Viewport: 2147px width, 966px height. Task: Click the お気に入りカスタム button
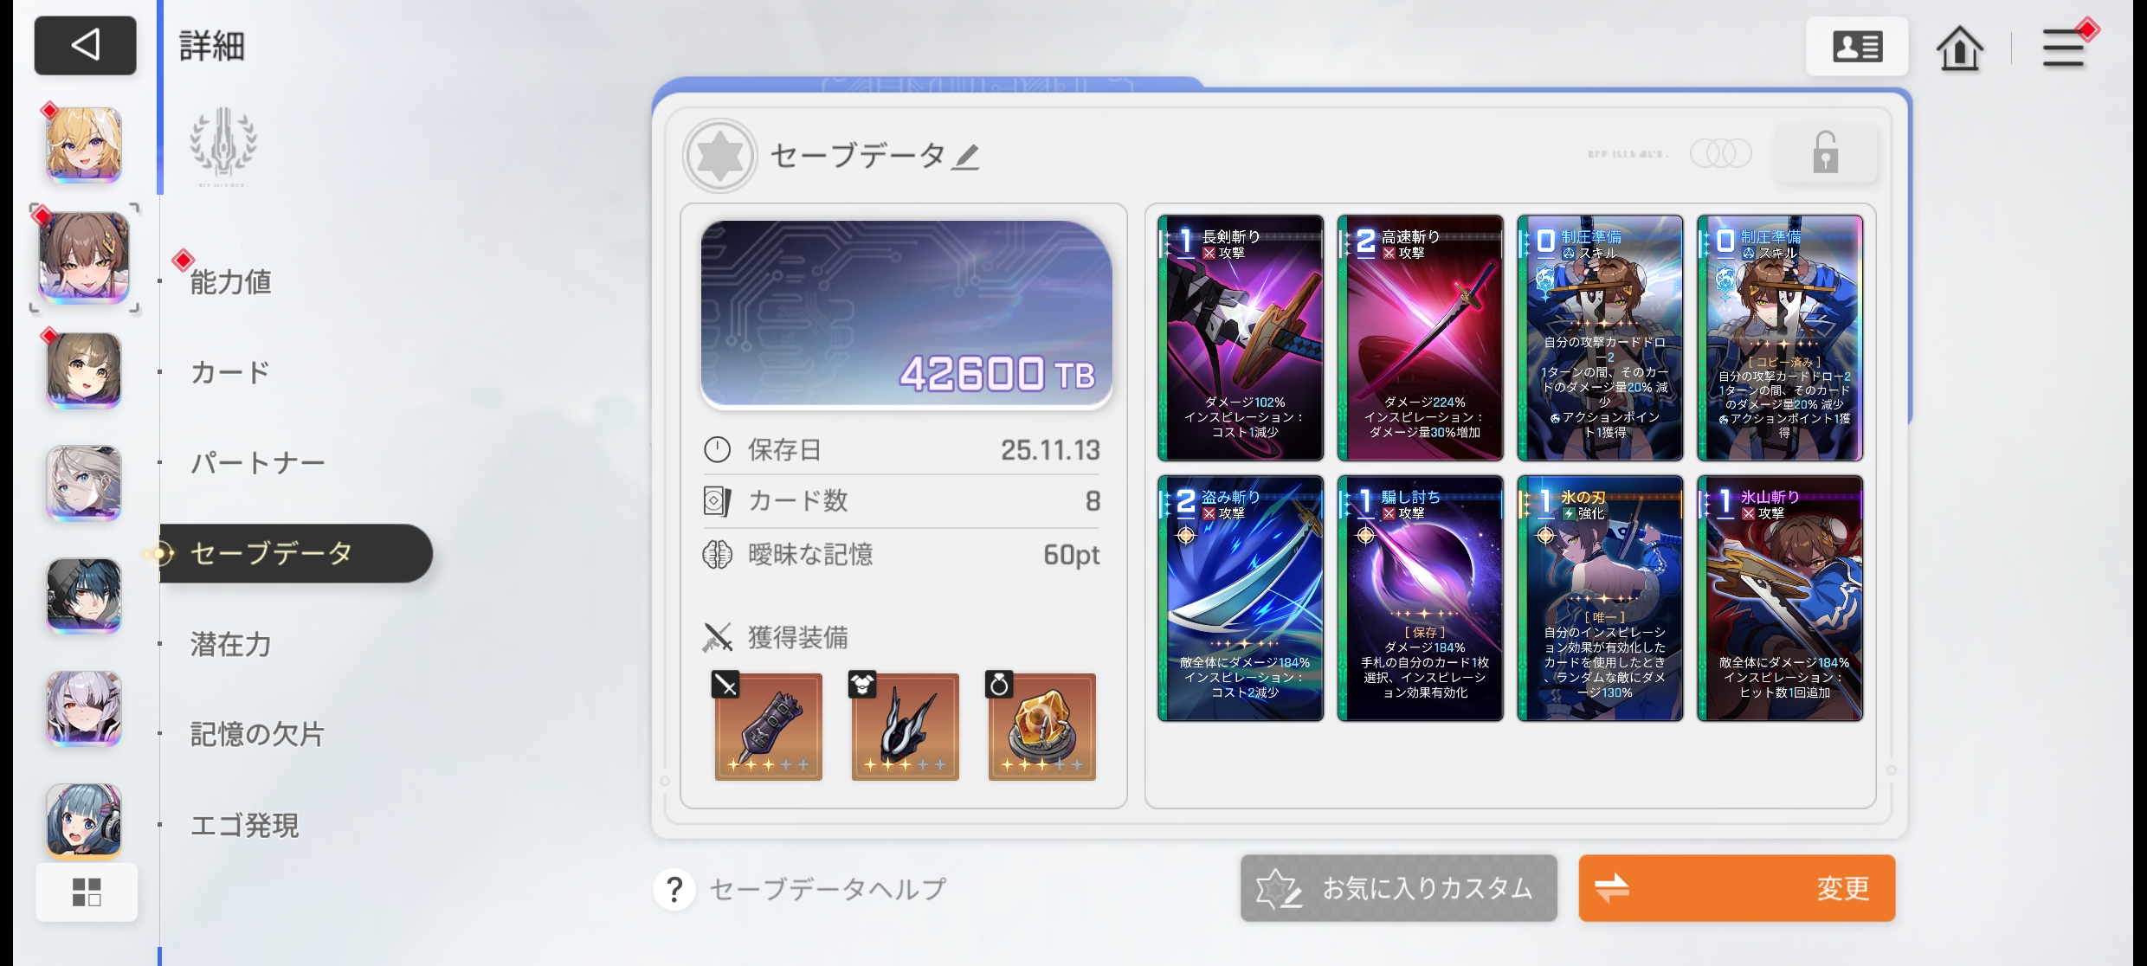tap(1398, 888)
